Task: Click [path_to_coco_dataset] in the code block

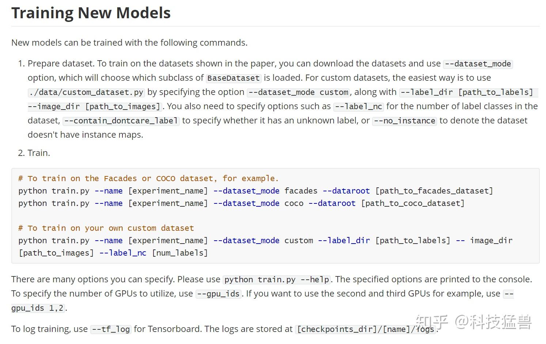Action: 413,203
